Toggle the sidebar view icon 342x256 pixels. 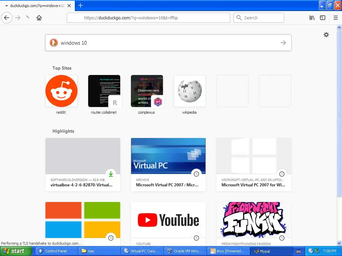(323, 18)
